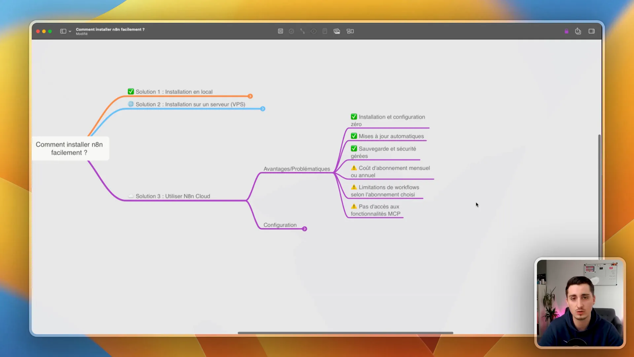Click globe emoji beside Solution 2
The image size is (634, 357).
coord(131,104)
